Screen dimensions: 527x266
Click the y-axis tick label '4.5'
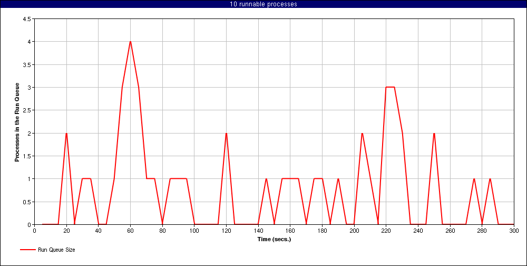(27, 19)
